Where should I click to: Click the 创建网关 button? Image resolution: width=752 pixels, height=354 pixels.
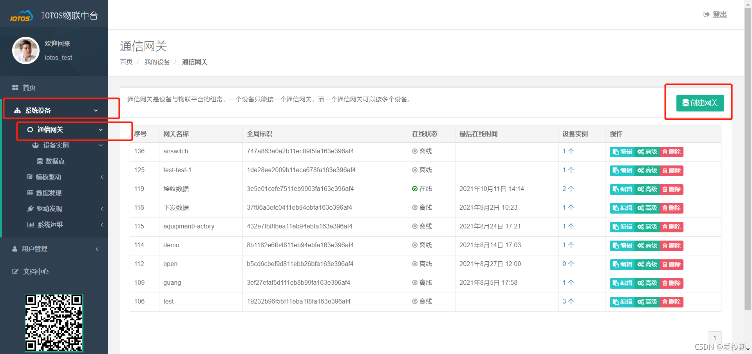tap(700, 103)
